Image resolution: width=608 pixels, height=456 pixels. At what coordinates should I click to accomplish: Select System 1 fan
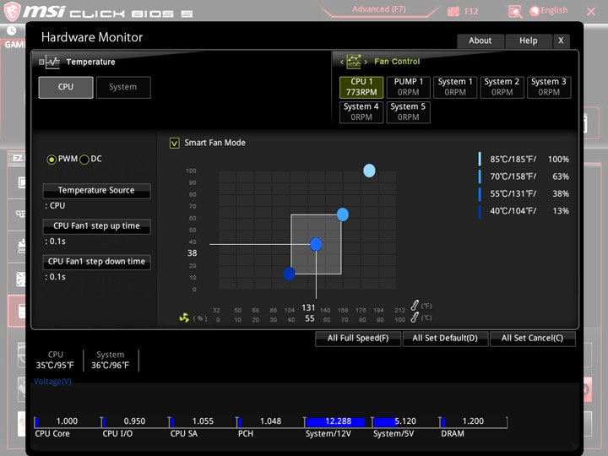coord(455,87)
